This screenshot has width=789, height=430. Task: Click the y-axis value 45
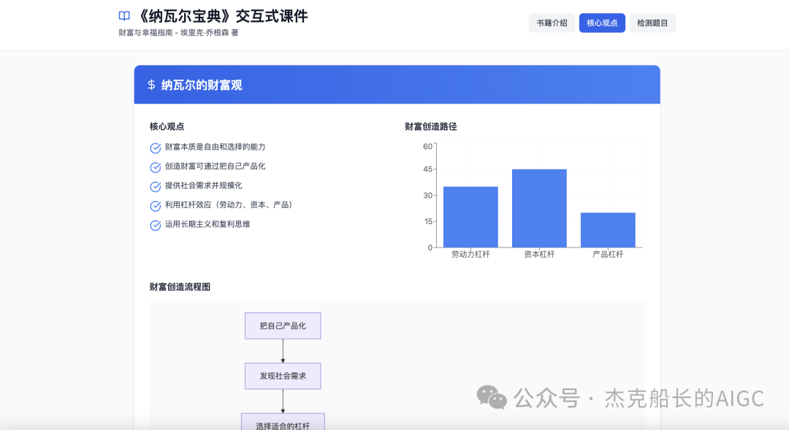(427, 169)
